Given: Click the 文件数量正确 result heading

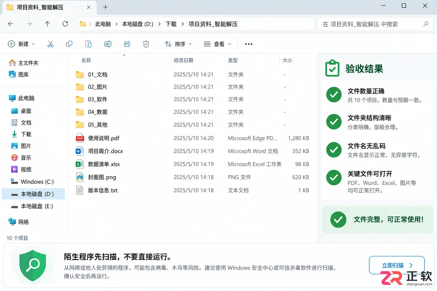Looking at the screenshot, I should click(x=366, y=91).
